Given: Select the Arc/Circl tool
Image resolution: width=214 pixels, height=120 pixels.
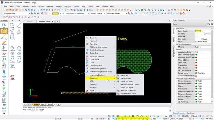Looking at the screenshot, I should [12, 66].
